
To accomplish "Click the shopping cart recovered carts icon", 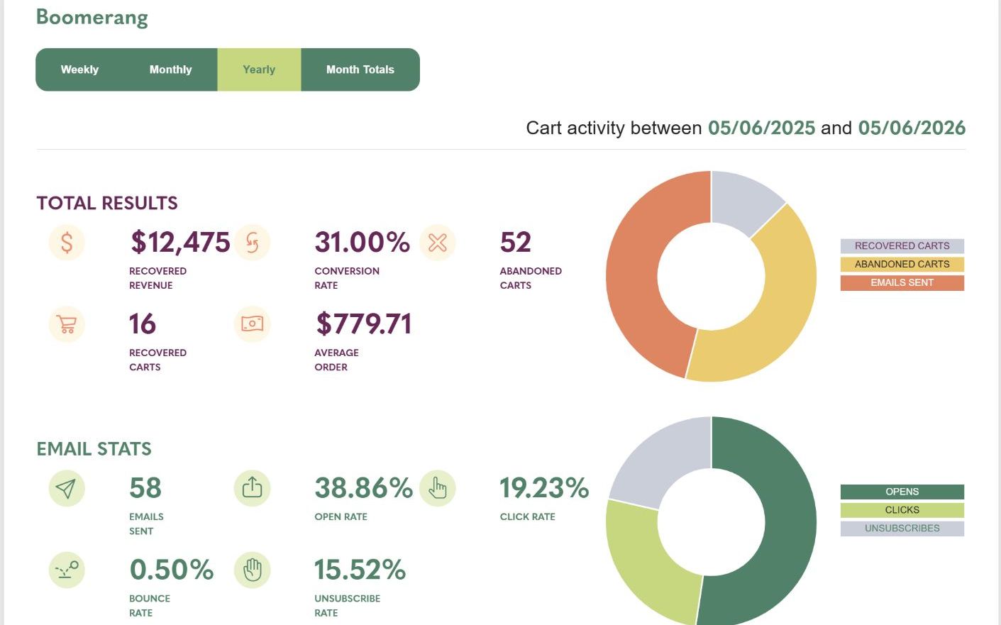I will [67, 324].
